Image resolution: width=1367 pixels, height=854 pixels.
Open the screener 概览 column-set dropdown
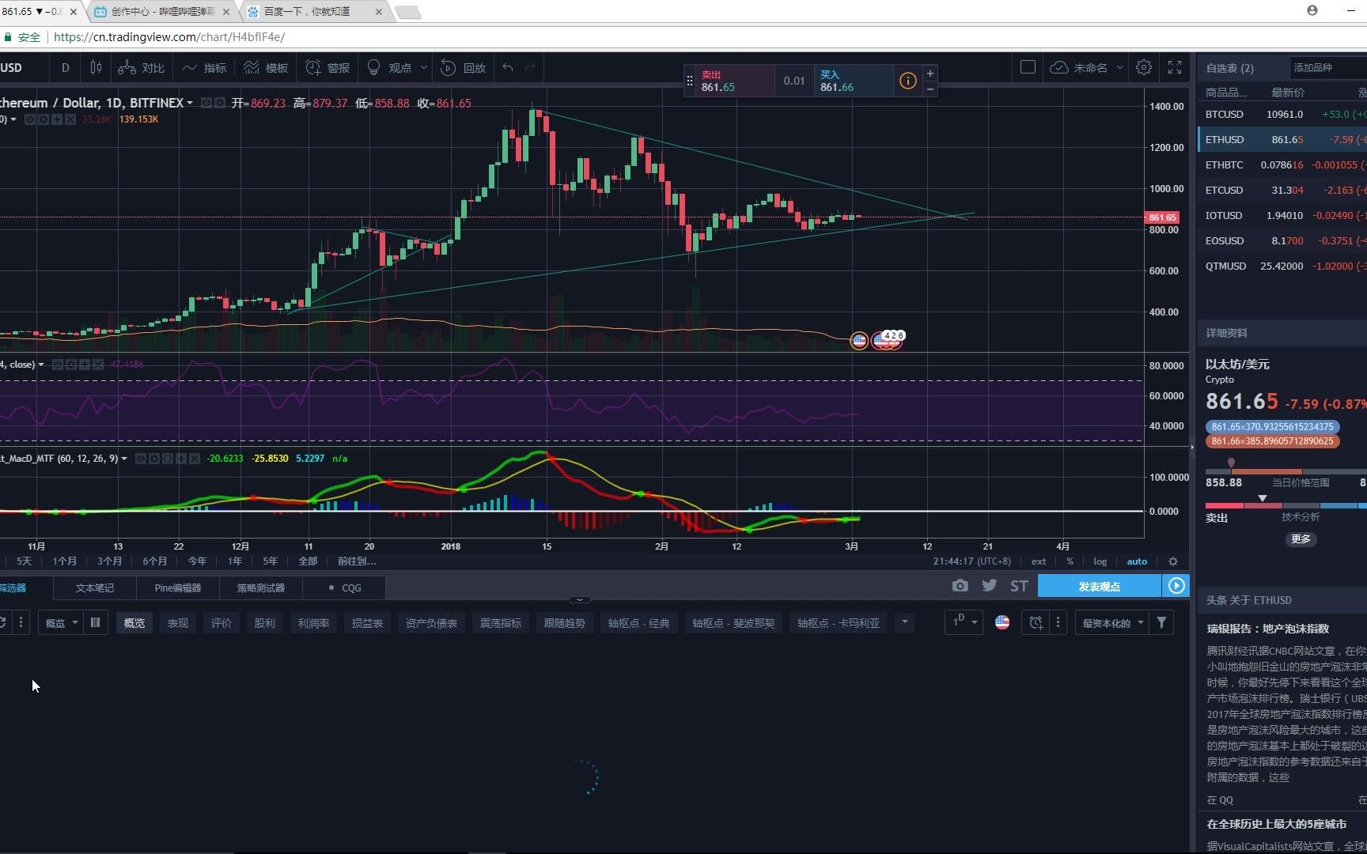[61, 623]
